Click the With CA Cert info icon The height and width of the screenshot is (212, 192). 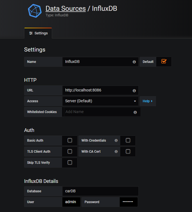coord(116,151)
